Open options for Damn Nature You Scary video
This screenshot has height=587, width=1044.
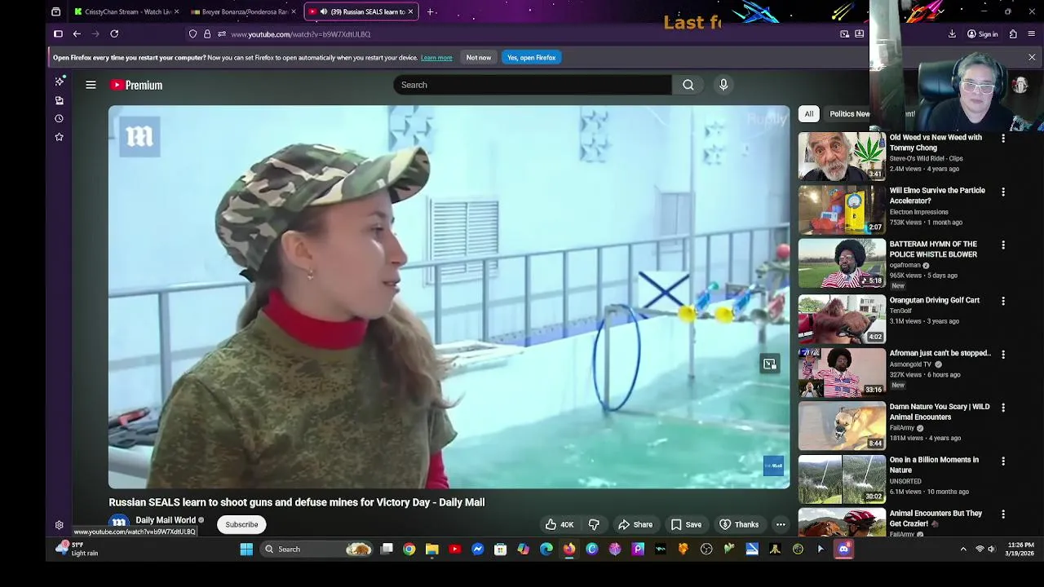coord(1003,408)
